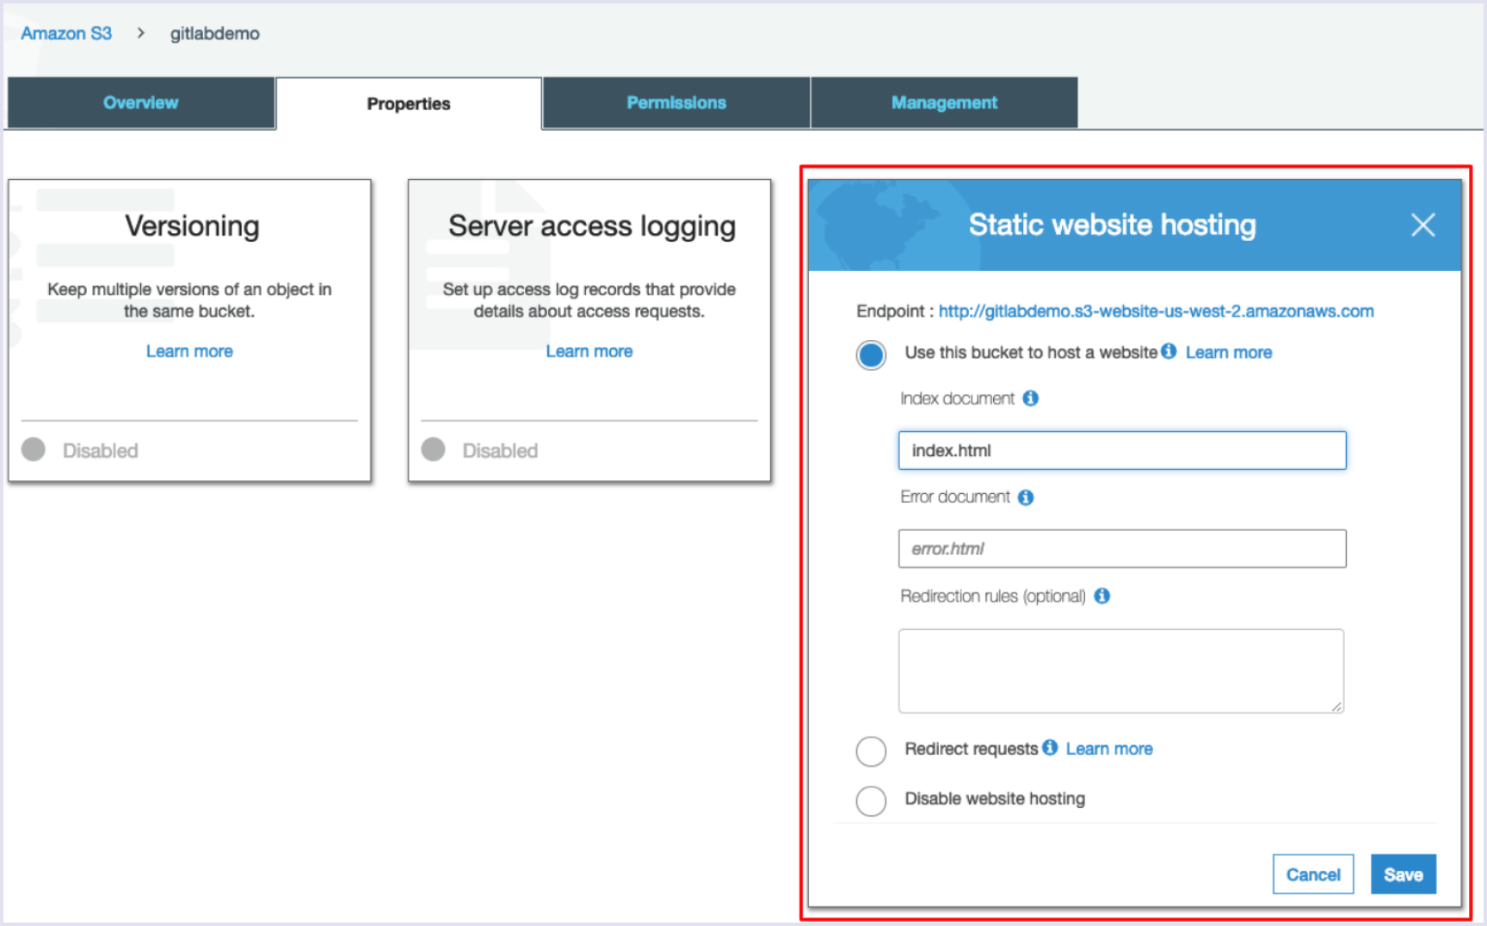This screenshot has width=1487, height=926.
Task: Click the gitlabdemo bucket name in breadcrumb
Action: 214,33
